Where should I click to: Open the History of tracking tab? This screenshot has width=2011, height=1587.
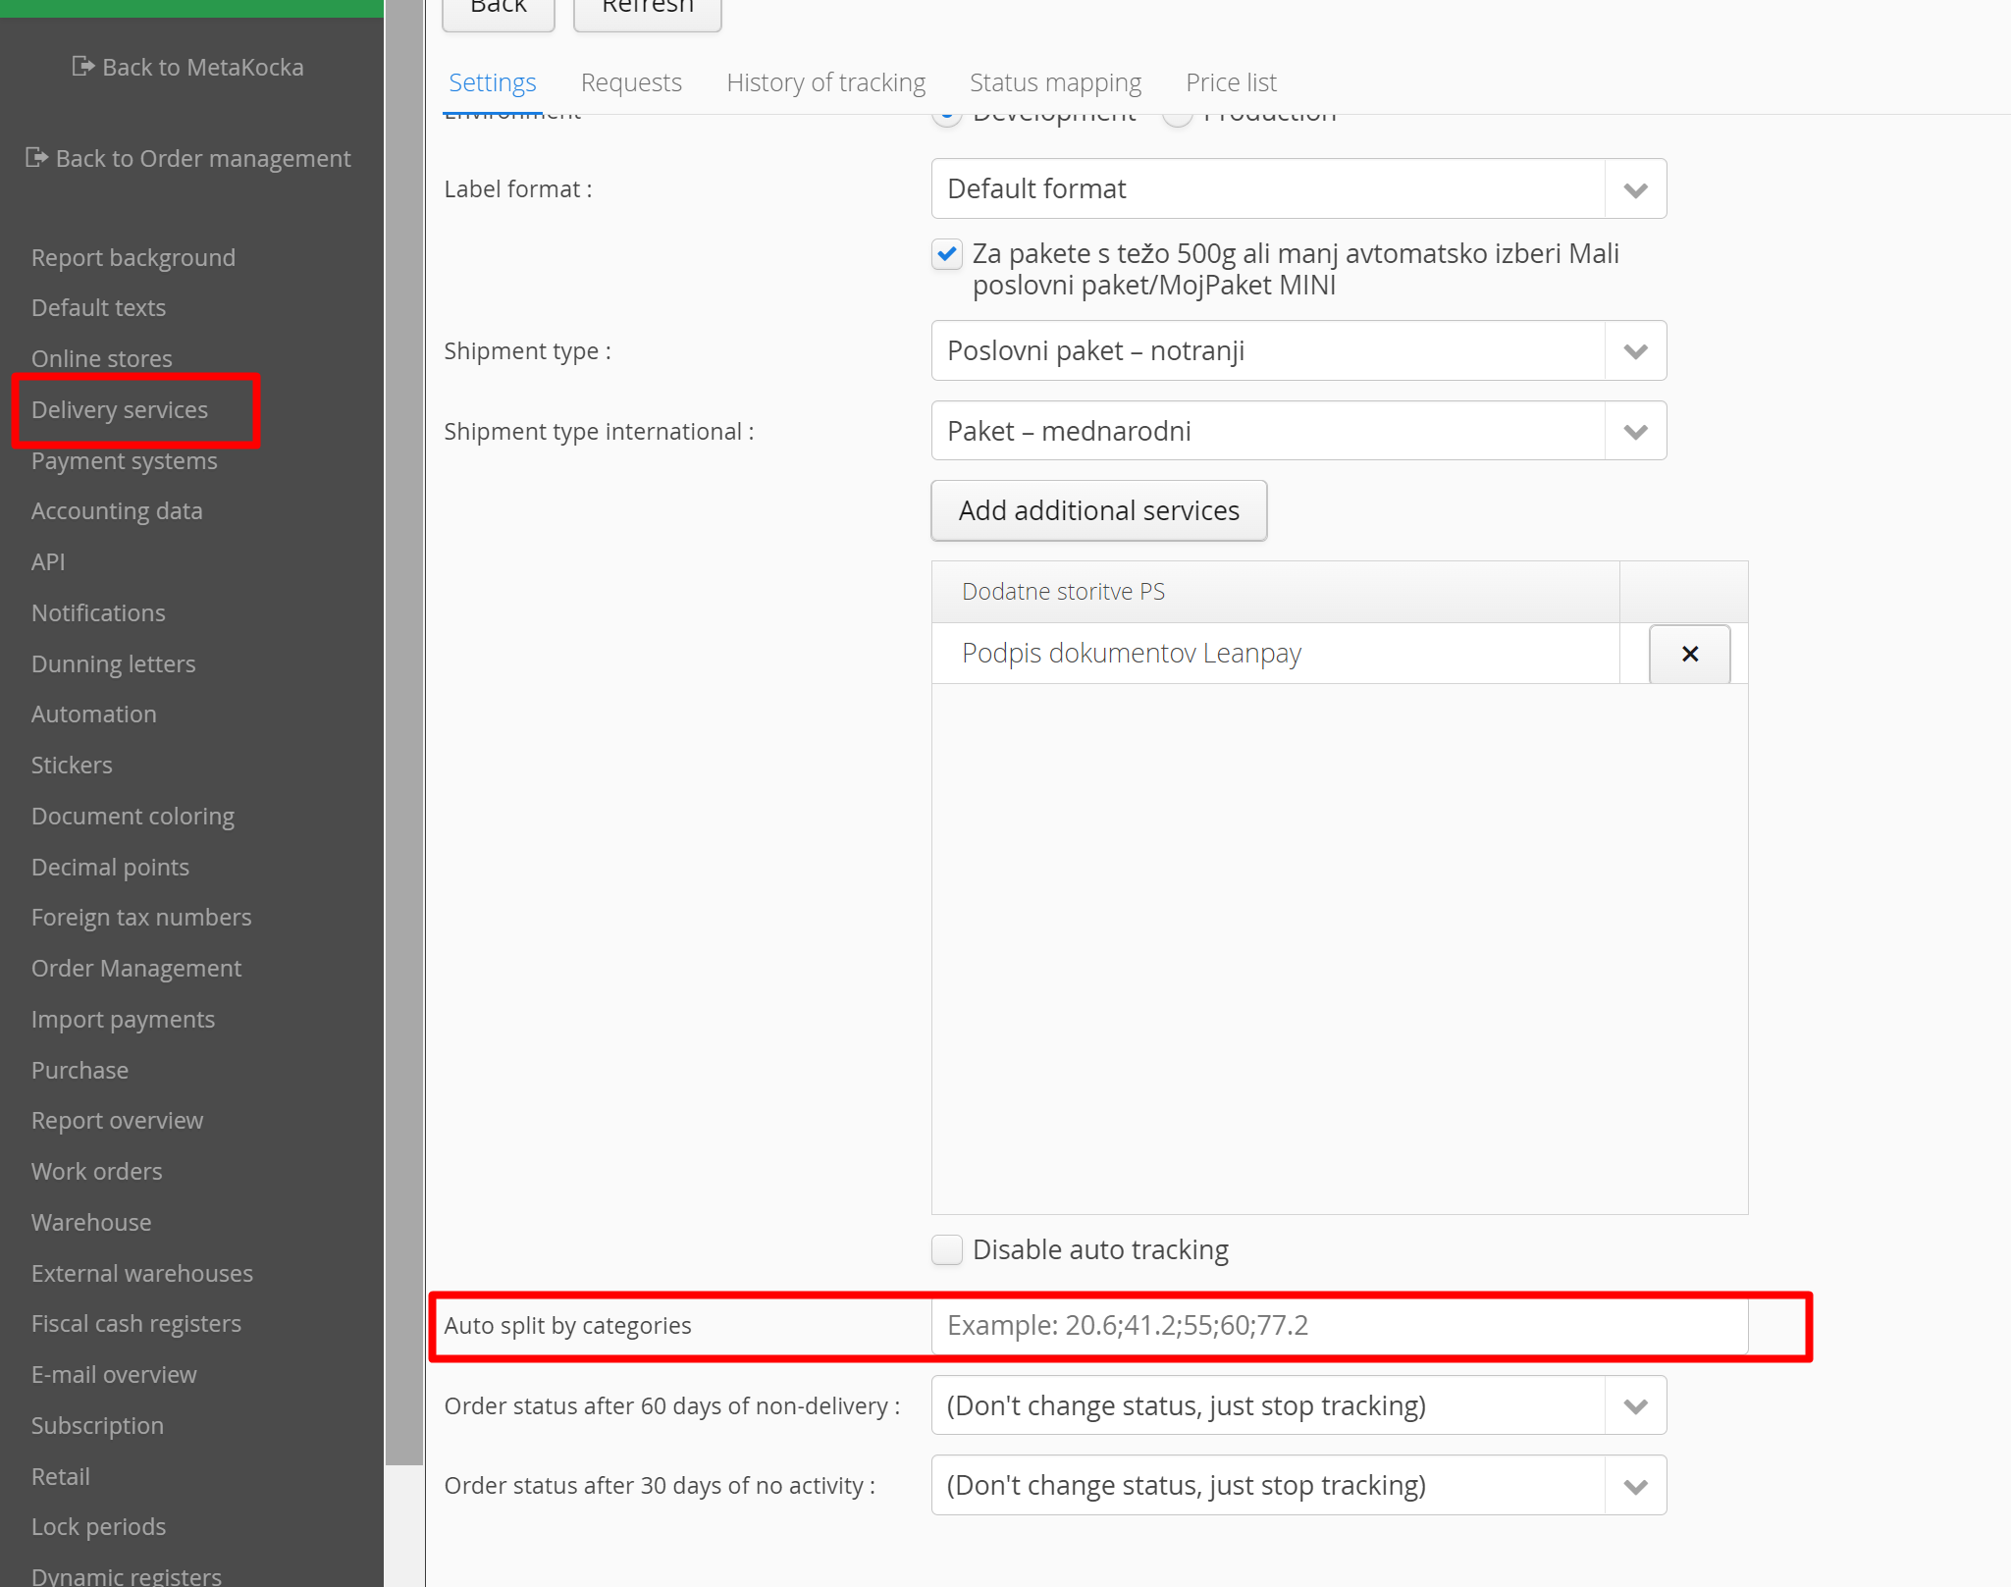click(x=825, y=82)
